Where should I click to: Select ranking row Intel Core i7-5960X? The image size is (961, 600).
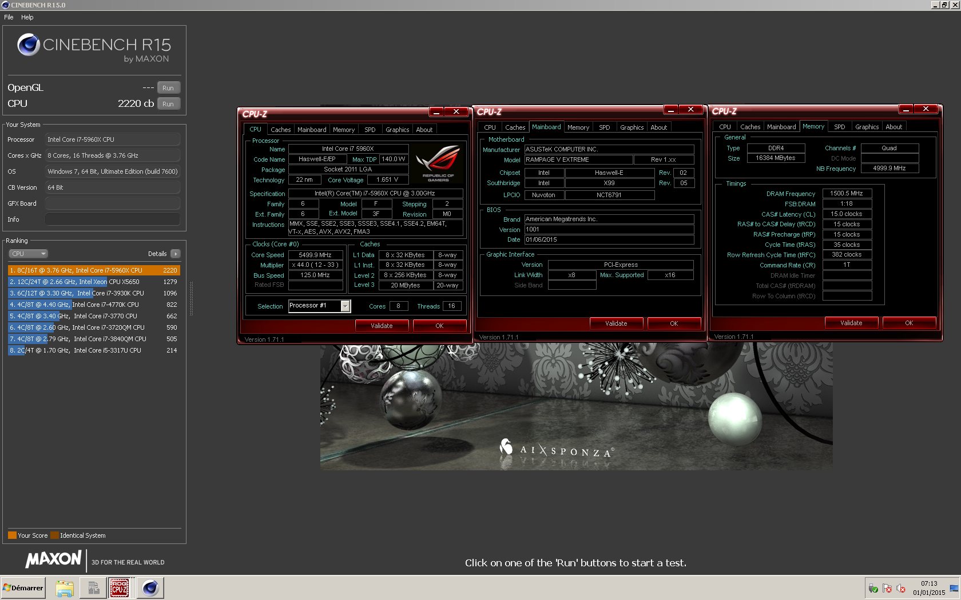click(94, 270)
